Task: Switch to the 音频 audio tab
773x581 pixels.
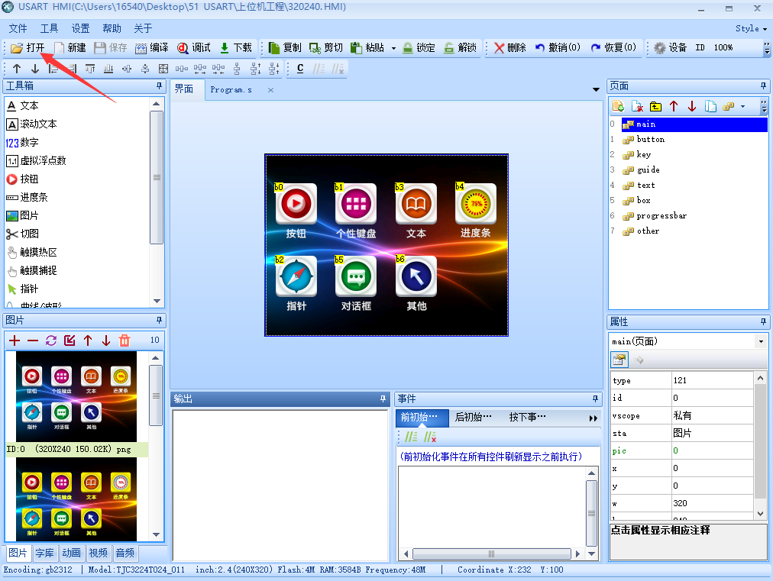Action: [125, 553]
